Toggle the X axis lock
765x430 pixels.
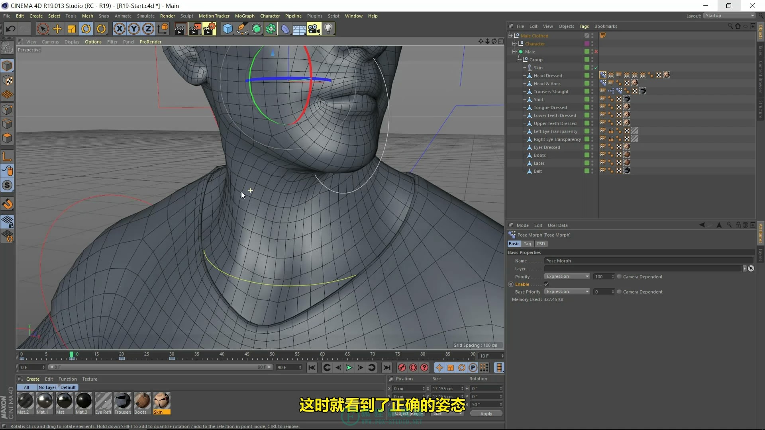[120, 29]
